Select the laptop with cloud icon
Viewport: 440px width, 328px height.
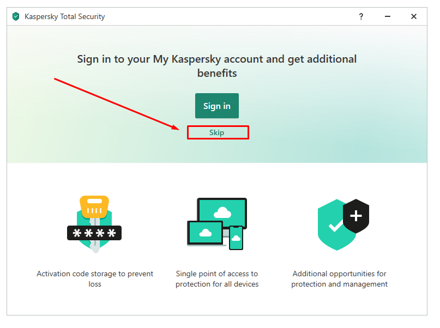(206, 233)
